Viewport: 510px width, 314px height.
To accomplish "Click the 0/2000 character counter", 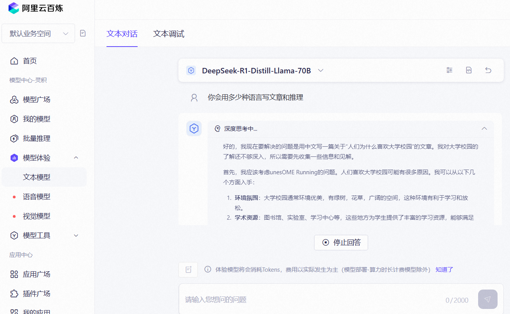I will point(457,300).
